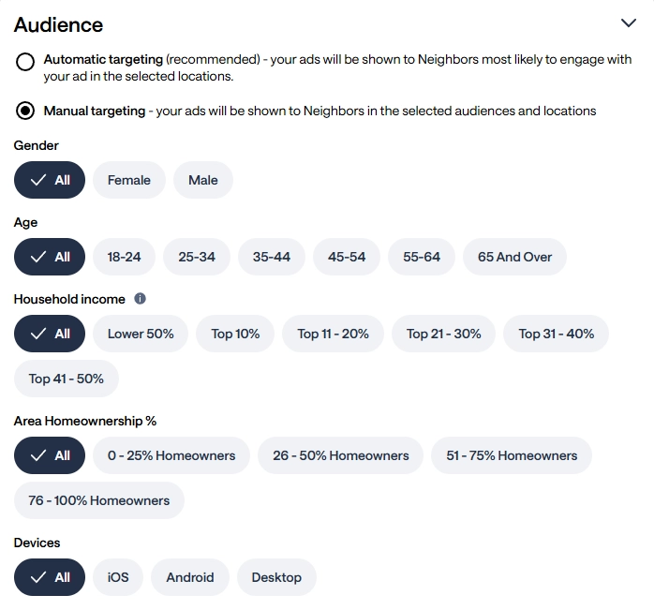
Task: Click the Household income info icon
Action: [141, 299]
